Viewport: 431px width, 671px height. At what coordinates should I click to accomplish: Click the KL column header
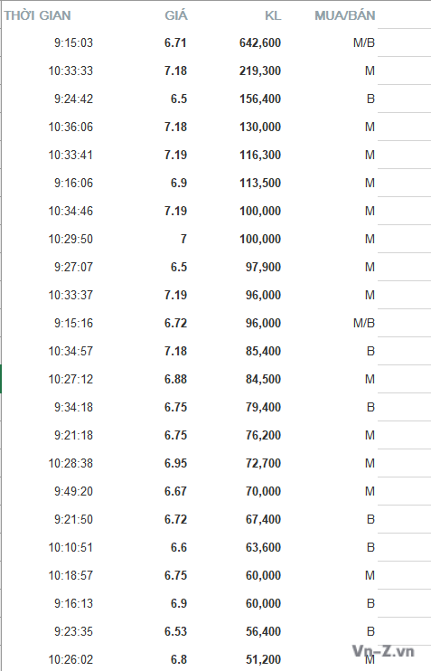point(273,16)
